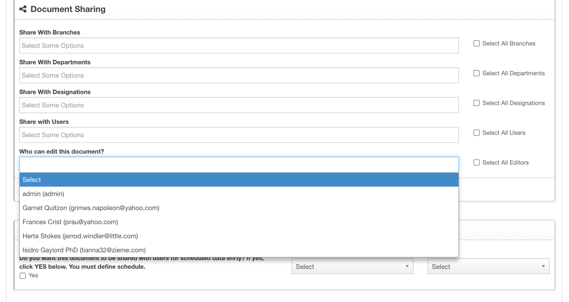Check Select All Branches
This screenshot has width=569, height=302.
tap(477, 43)
